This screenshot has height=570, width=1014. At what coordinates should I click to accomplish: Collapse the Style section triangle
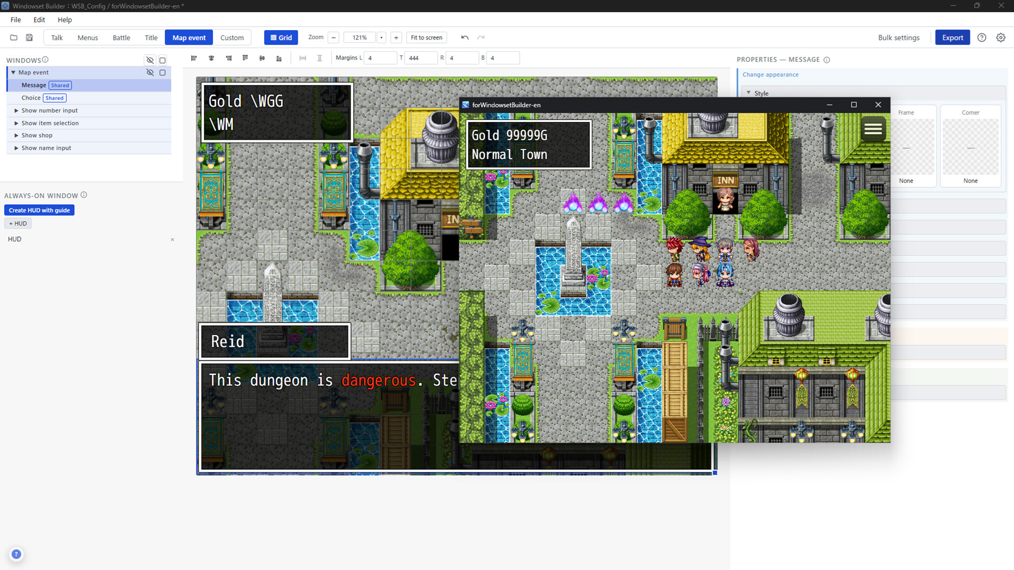pos(748,93)
